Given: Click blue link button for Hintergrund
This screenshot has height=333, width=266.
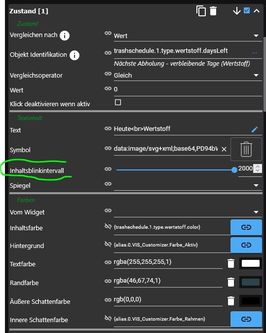Looking at the screenshot, I should click(246, 245).
